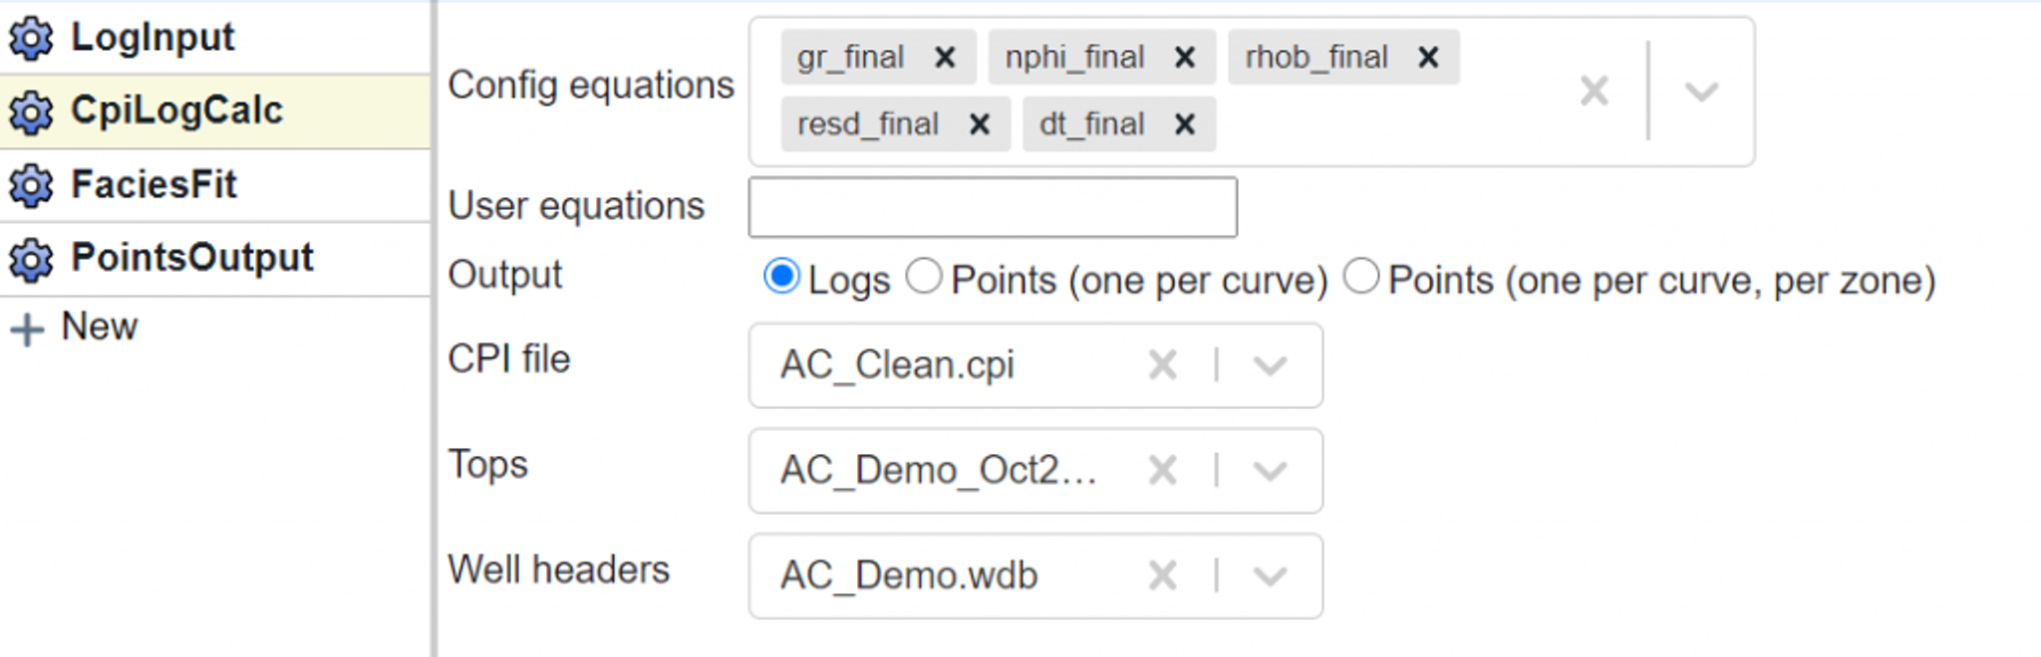The width and height of the screenshot is (2041, 657).
Task: Remove the nphi_final equation tag
Action: tap(1184, 58)
